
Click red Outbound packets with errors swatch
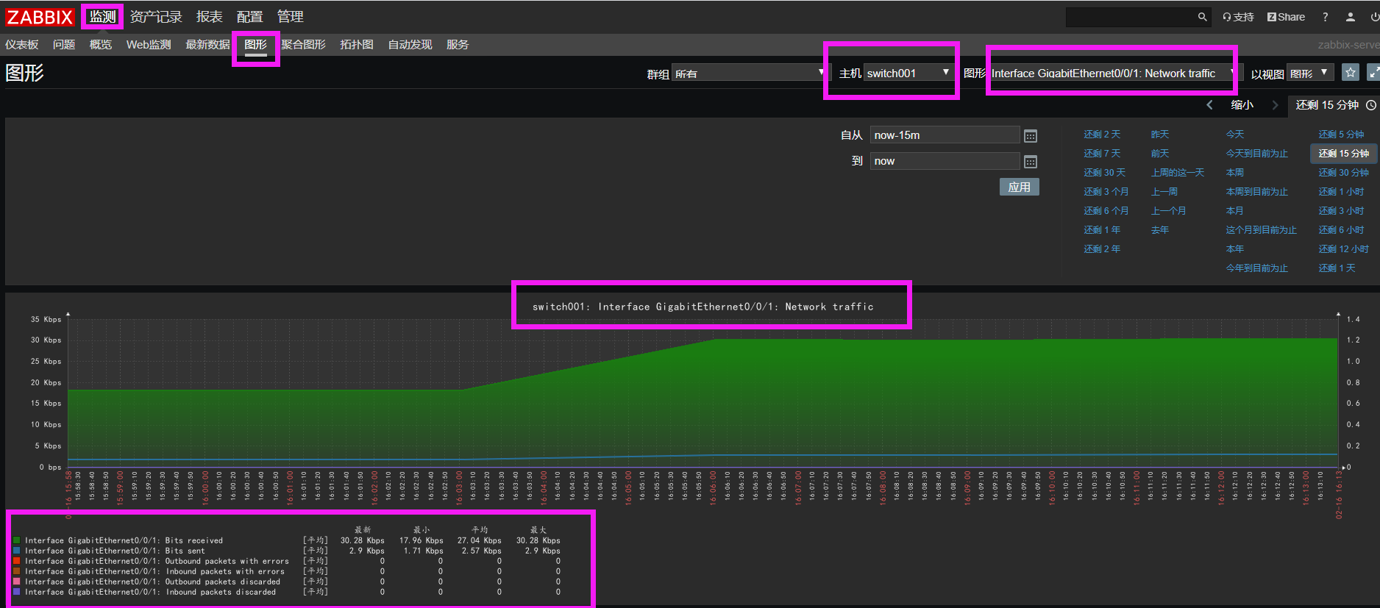pos(16,561)
